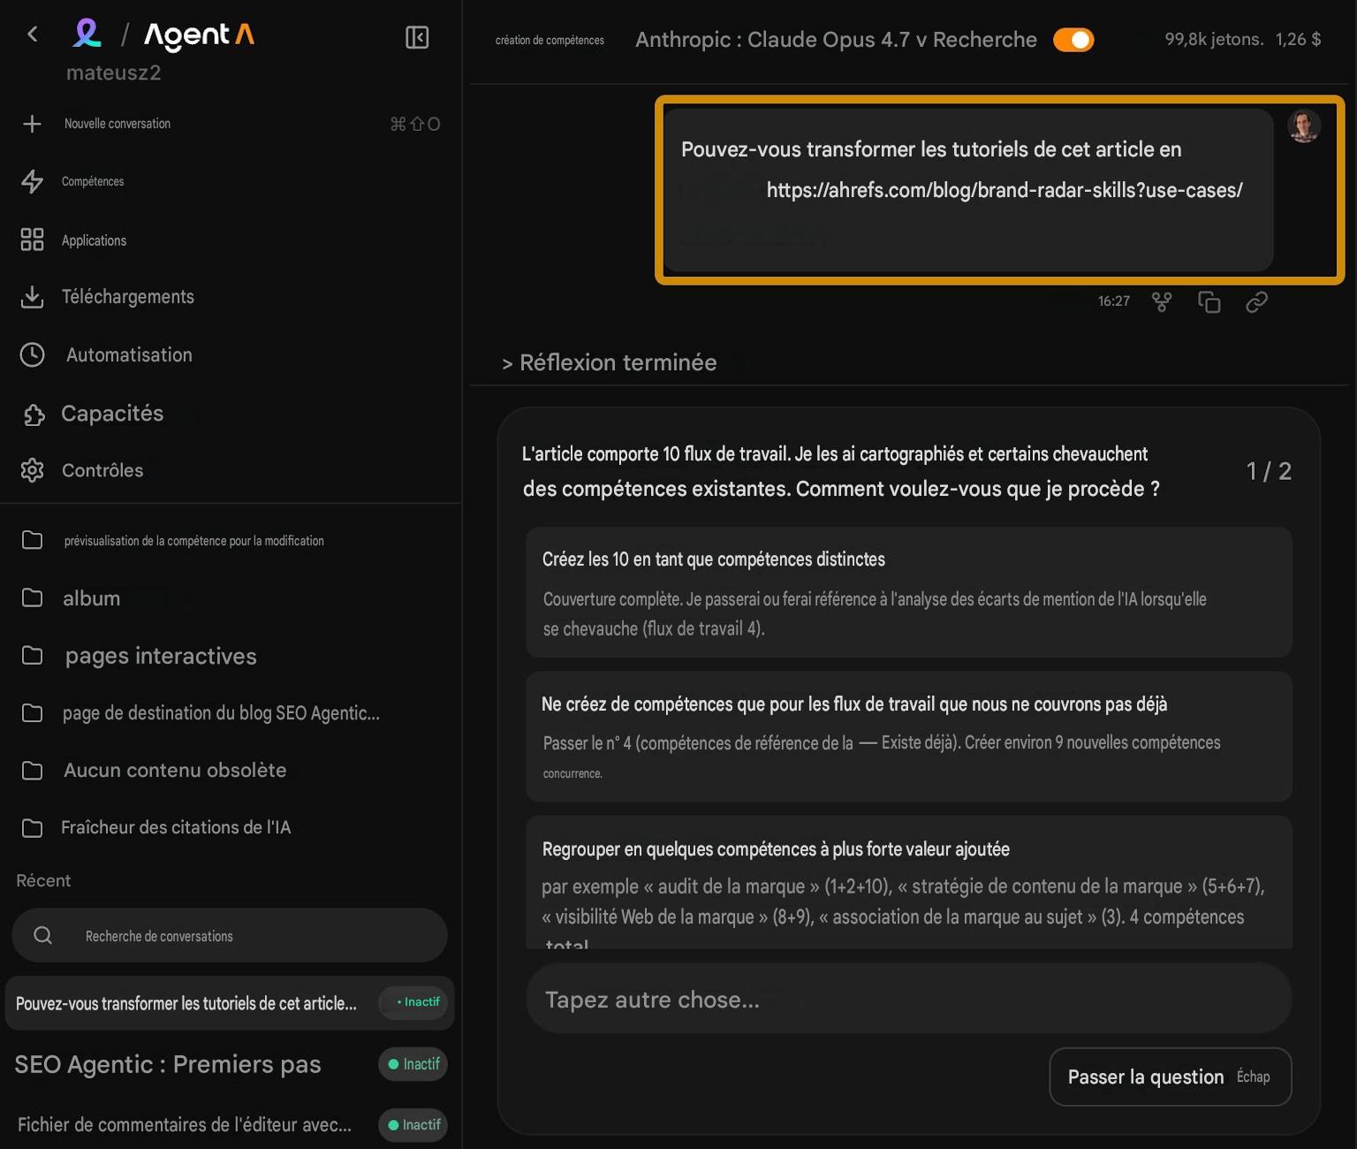
Task: Click the puzzle piece Capacités icon
Action: [x=34, y=415]
